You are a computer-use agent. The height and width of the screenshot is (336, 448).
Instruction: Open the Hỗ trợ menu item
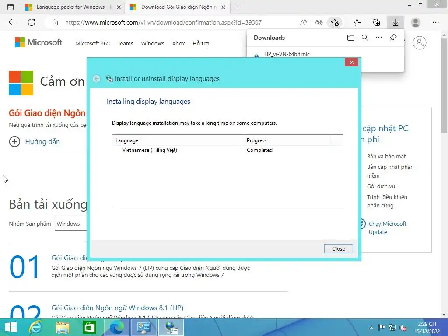point(200,43)
